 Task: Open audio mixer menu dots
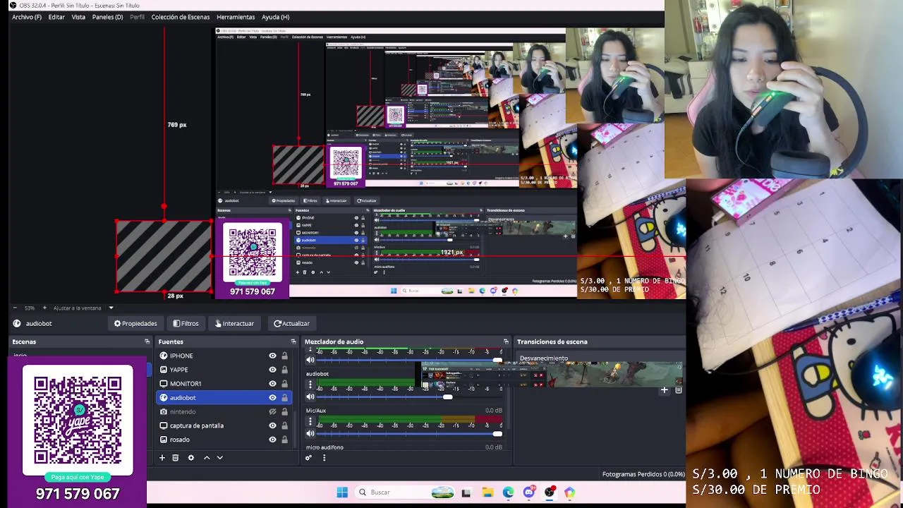[324, 458]
